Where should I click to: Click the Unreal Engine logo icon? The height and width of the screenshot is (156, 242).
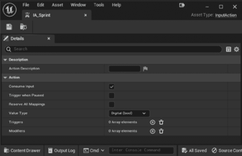coord(10,10)
